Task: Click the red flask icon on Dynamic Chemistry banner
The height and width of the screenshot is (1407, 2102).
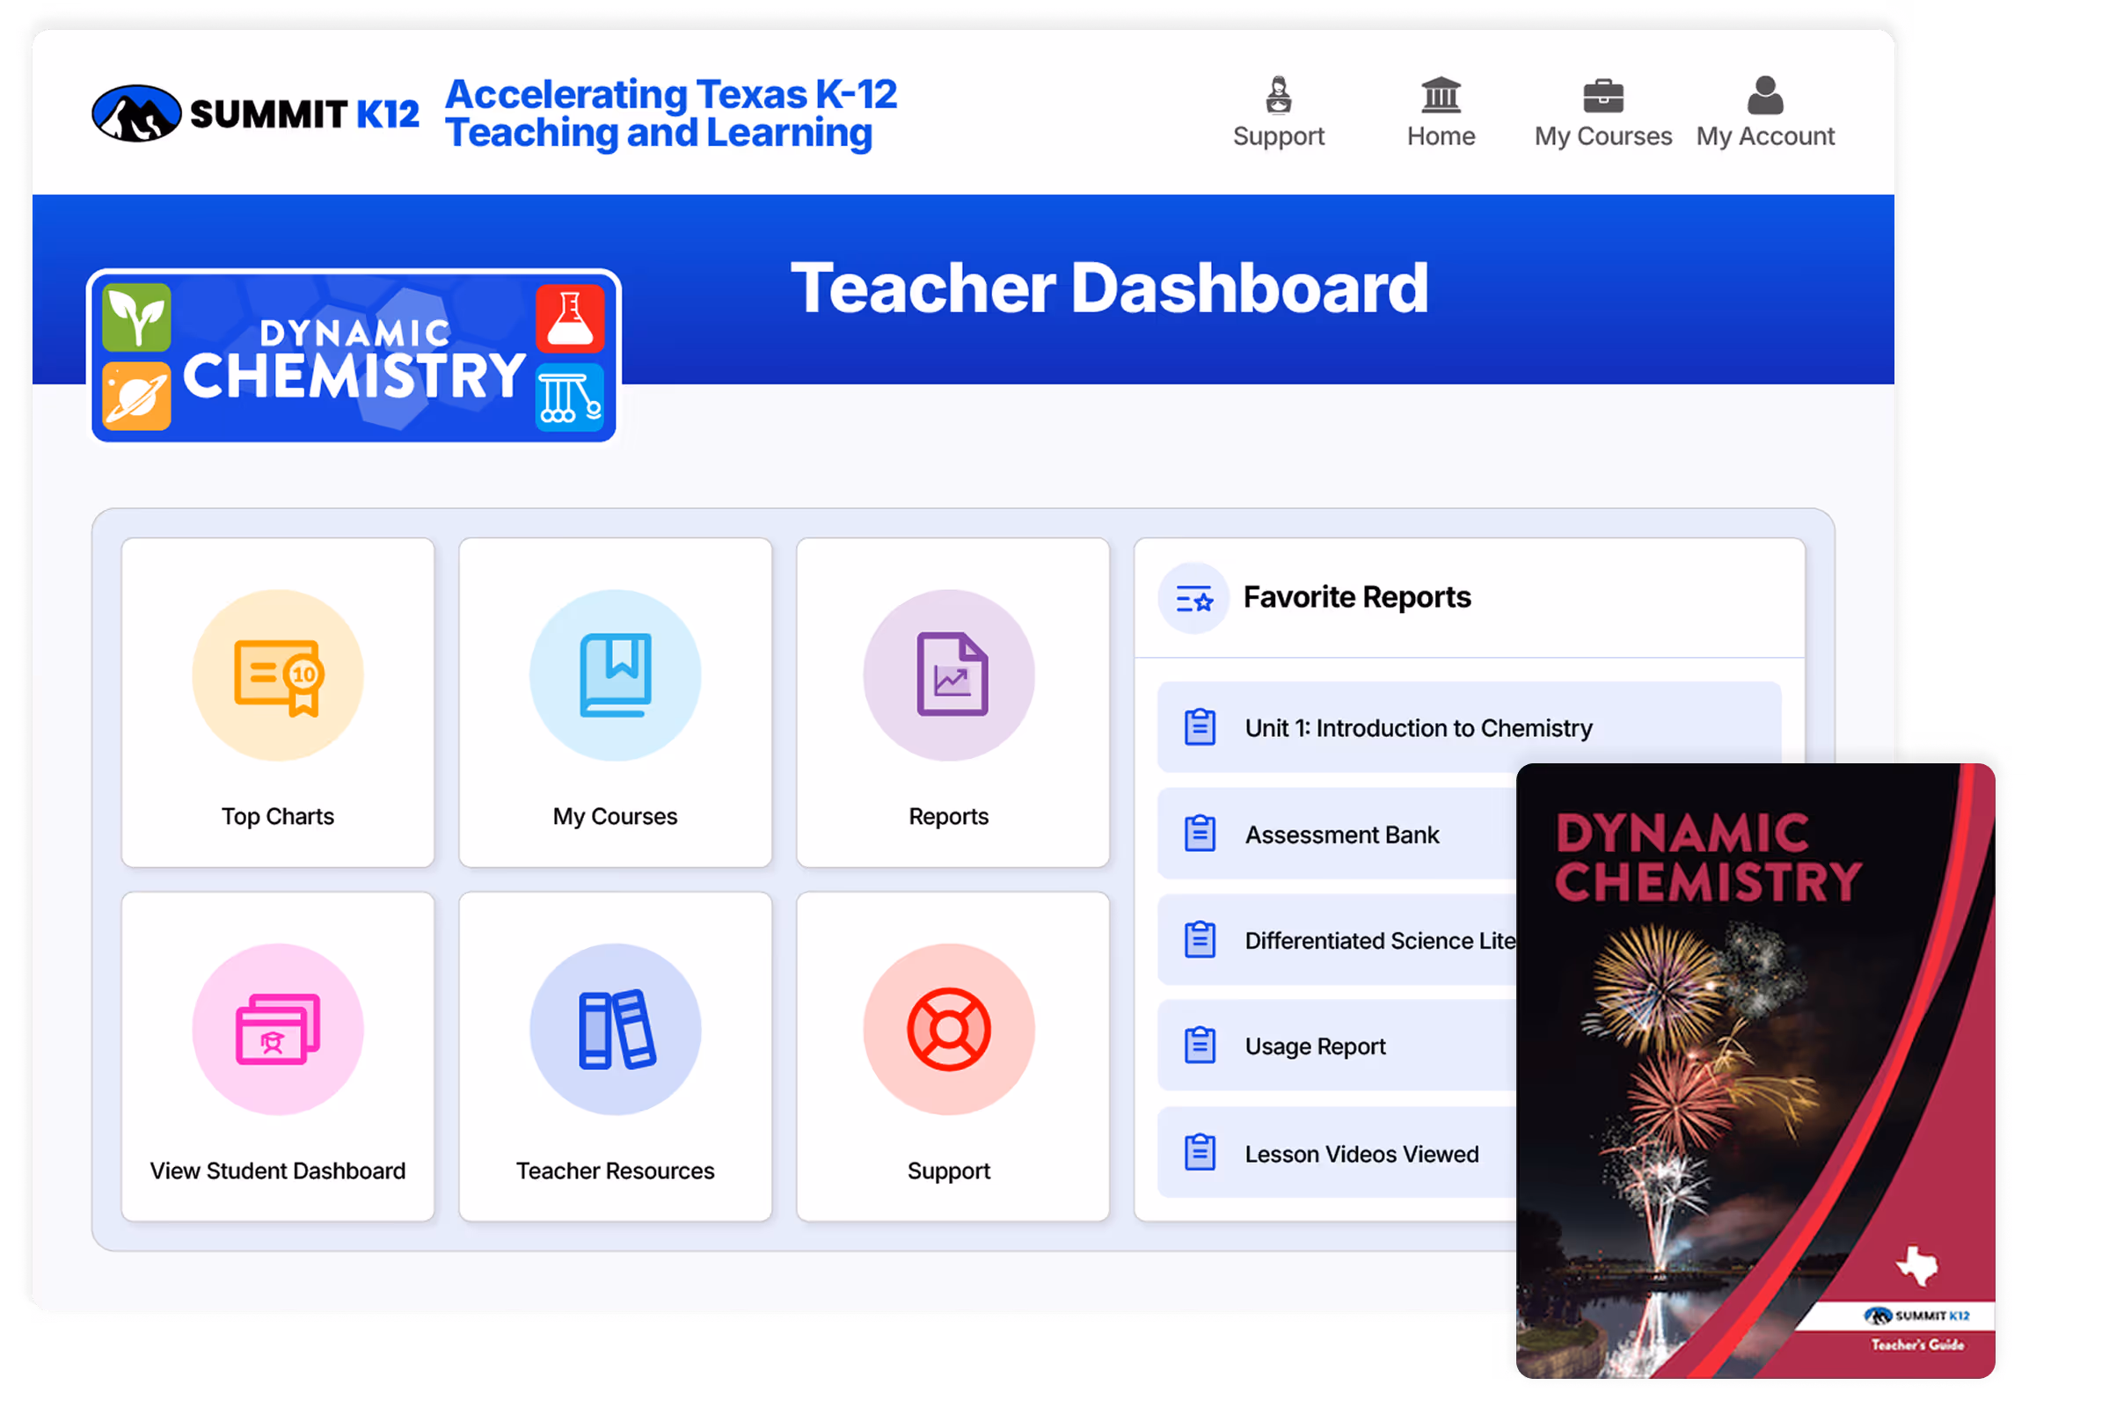Action: point(570,318)
